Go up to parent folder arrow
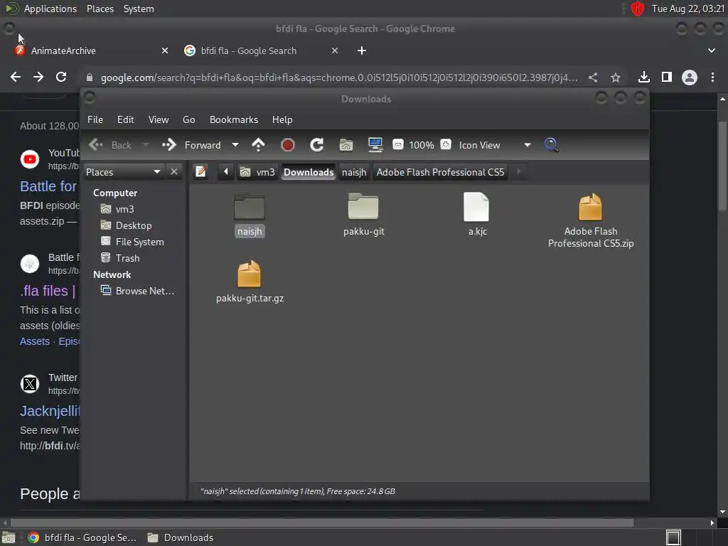Screen dimensions: 728x546 (258, 145)
